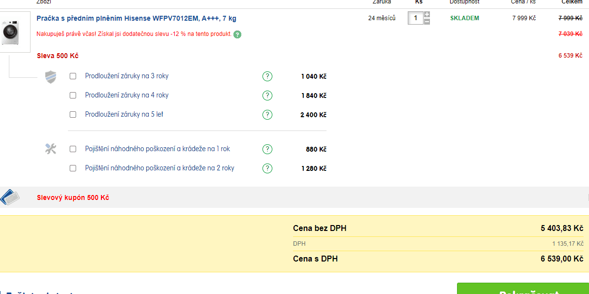Click the green continue button

pyautogui.click(x=523, y=289)
